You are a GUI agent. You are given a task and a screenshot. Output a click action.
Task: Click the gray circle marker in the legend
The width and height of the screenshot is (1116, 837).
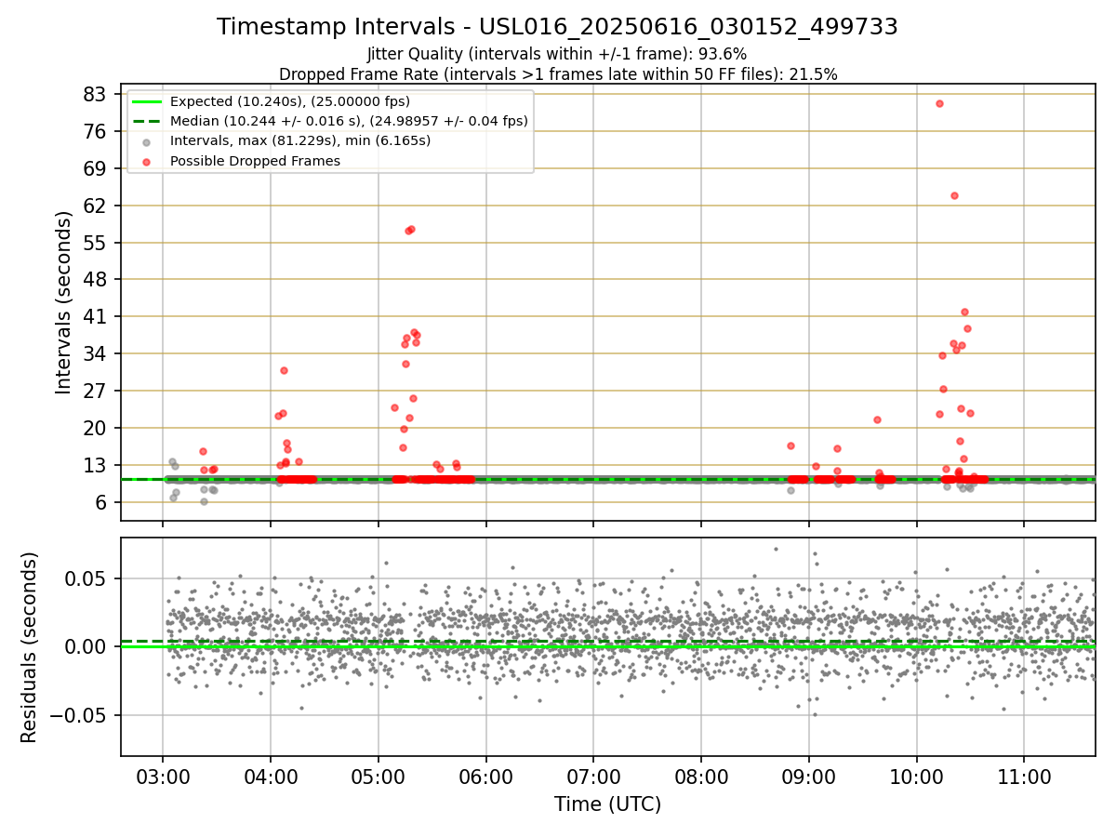point(147,142)
